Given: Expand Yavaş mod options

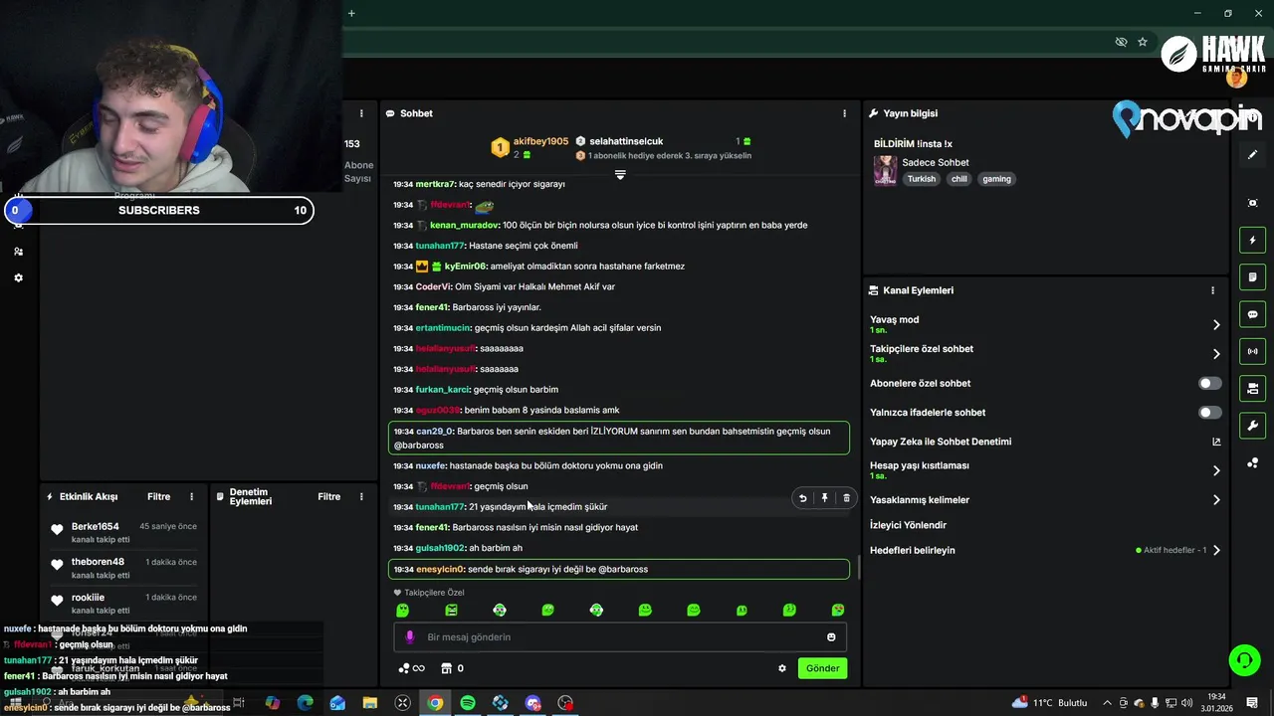Looking at the screenshot, I should click(x=1216, y=325).
